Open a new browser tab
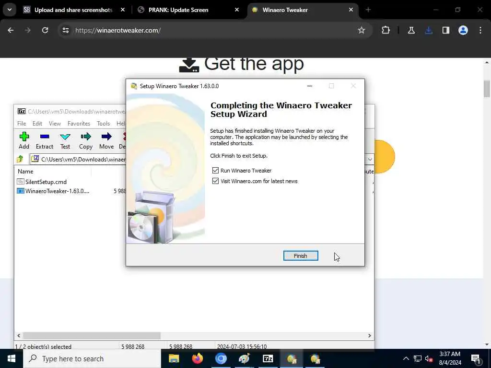This screenshot has width=491, height=368. pyautogui.click(x=368, y=10)
